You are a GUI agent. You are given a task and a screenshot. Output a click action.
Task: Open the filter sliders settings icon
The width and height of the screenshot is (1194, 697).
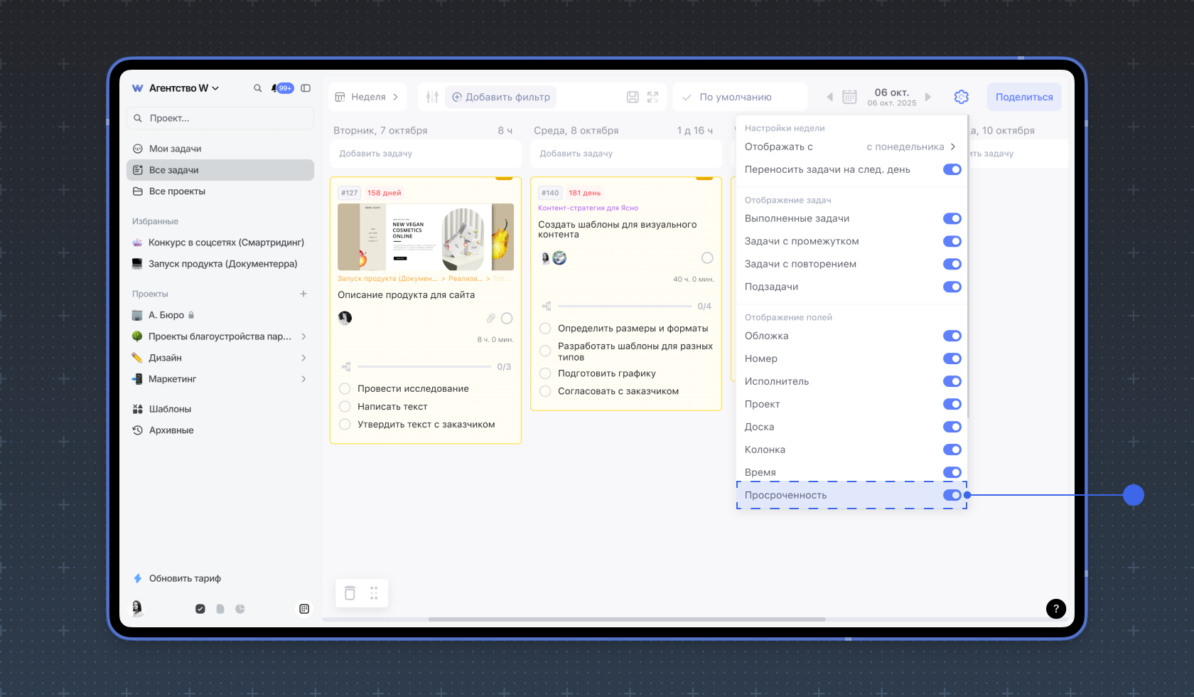(432, 97)
